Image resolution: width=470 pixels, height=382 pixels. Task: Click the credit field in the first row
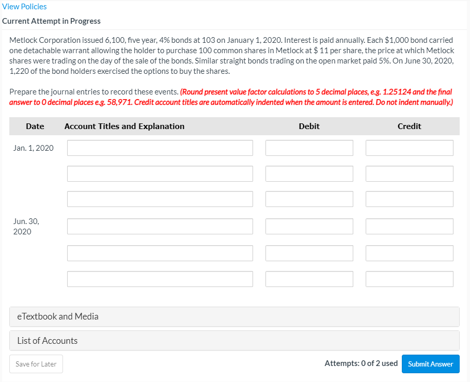pyautogui.click(x=409, y=148)
